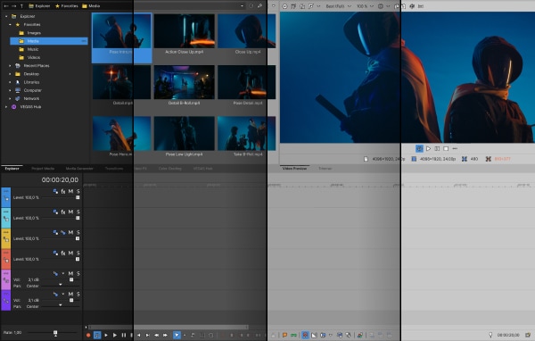This screenshot has height=341, width=535.
Task: Click the fast forward next frame button
Action: (165, 336)
